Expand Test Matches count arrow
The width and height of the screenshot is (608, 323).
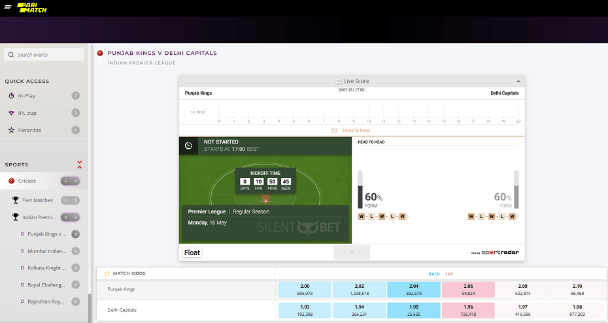[70, 200]
